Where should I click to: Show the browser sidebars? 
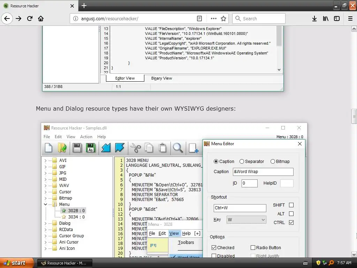point(337,18)
